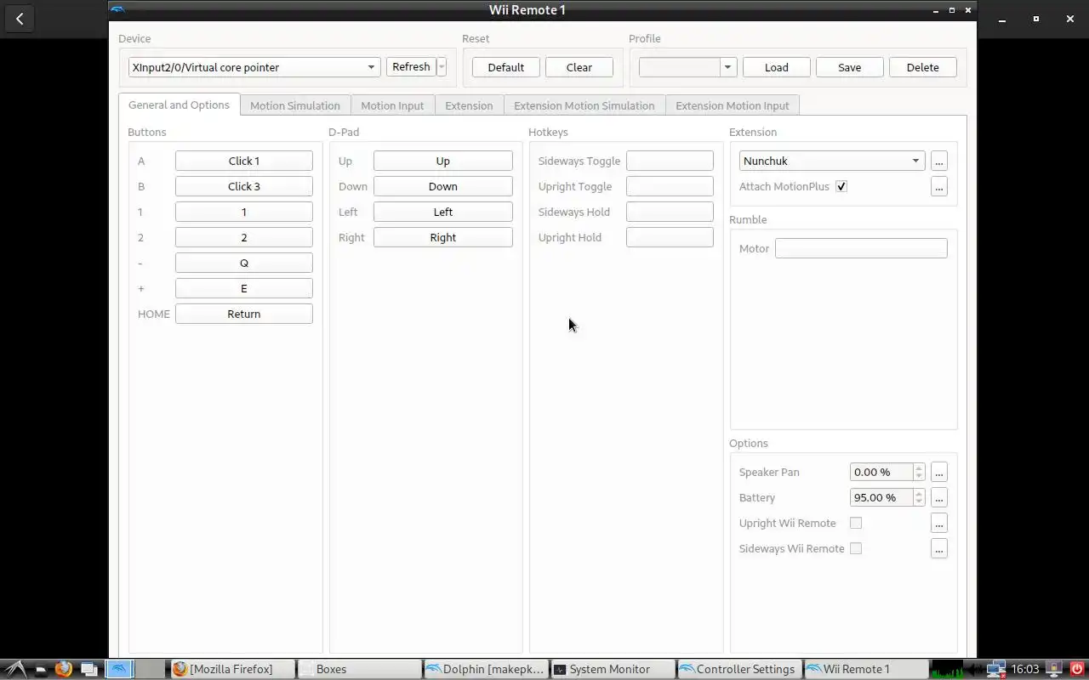Open Nunchuk extension options ellipsis button
The height and width of the screenshot is (680, 1089).
[939, 161]
